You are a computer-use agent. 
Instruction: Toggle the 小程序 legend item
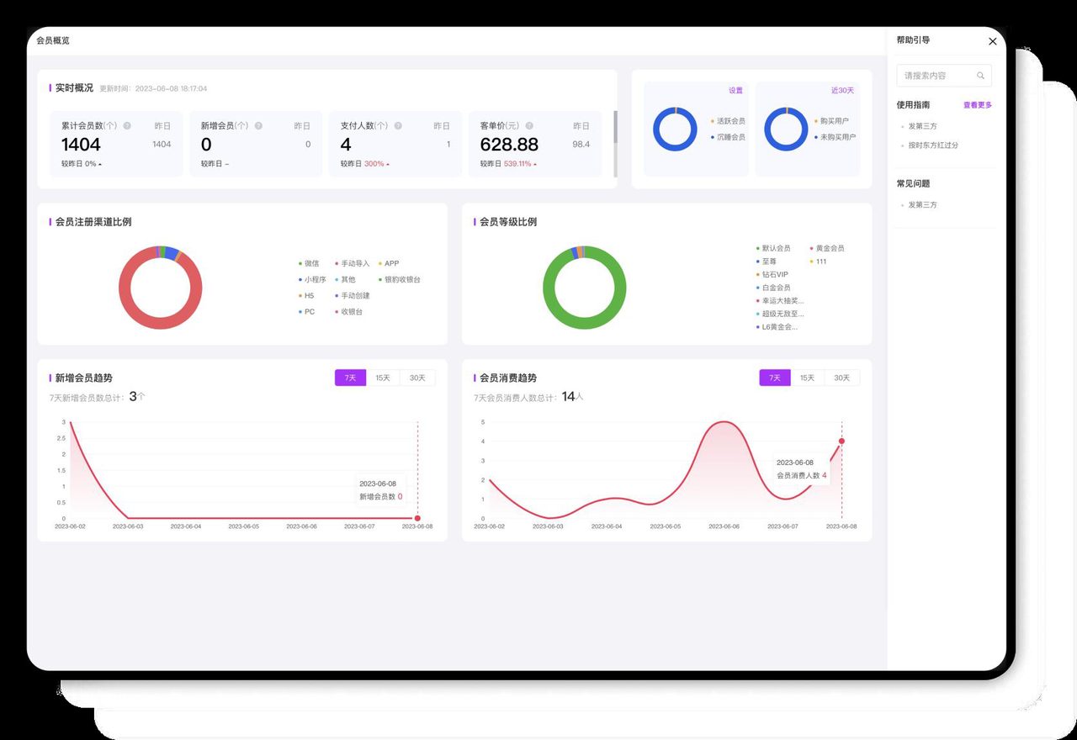(312, 279)
